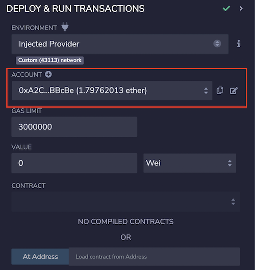Click the gas limit field showing 3000000
This screenshot has height=270, width=255.
pos(74,127)
